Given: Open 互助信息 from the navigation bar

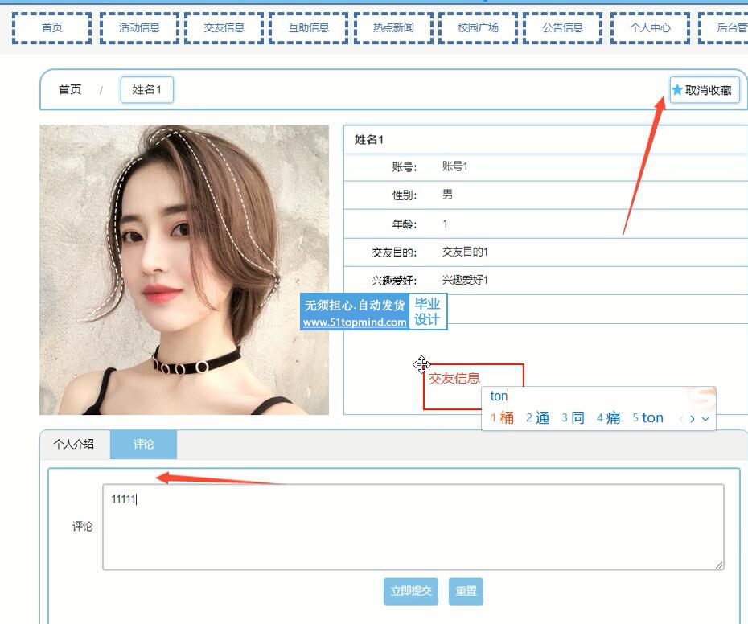Looking at the screenshot, I should tap(309, 27).
